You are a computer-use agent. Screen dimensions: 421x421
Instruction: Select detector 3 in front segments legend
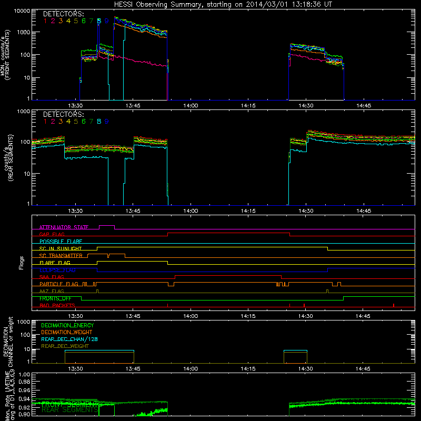(61, 21)
